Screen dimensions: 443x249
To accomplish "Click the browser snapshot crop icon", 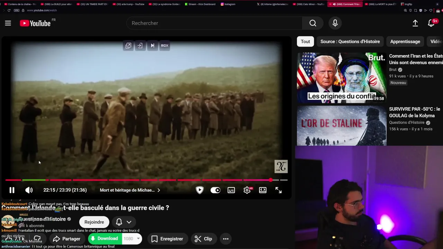I will [x=416, y=10].
